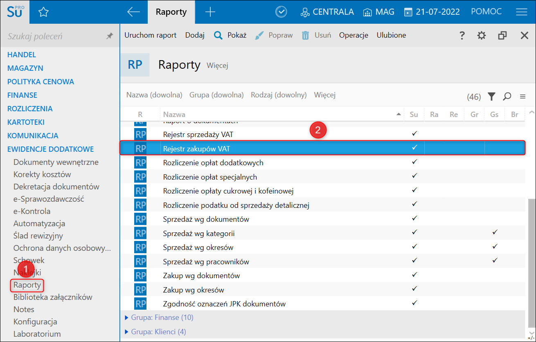This screenshot has height=342, width=536.
Task: Pin the command search panel
Action: 109,36
